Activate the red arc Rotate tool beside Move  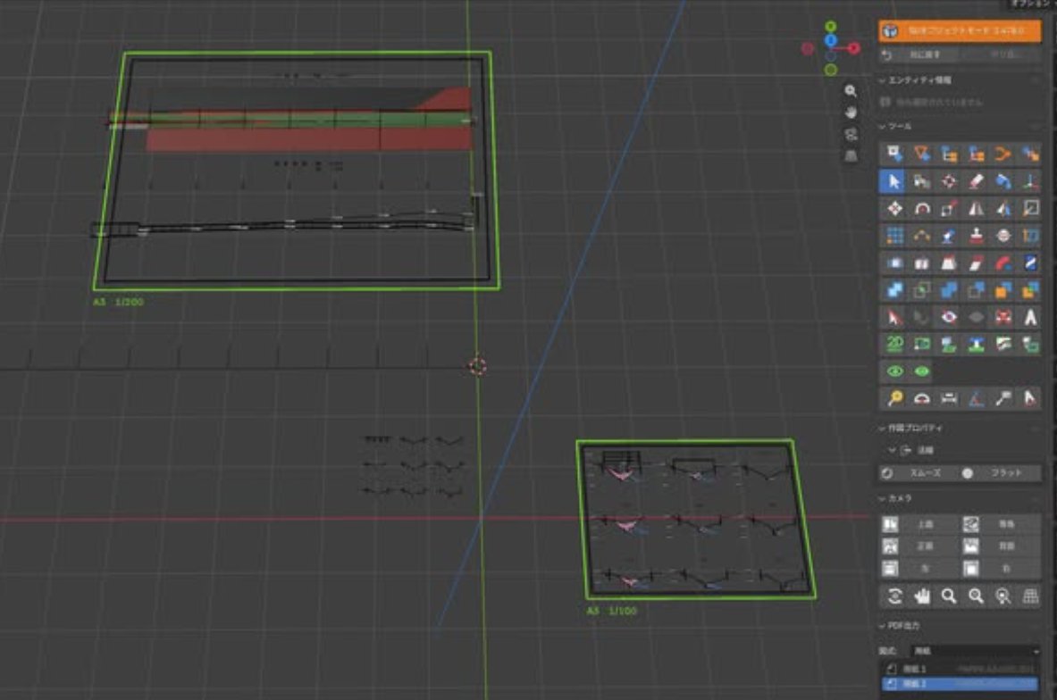(x=921, y=209)
